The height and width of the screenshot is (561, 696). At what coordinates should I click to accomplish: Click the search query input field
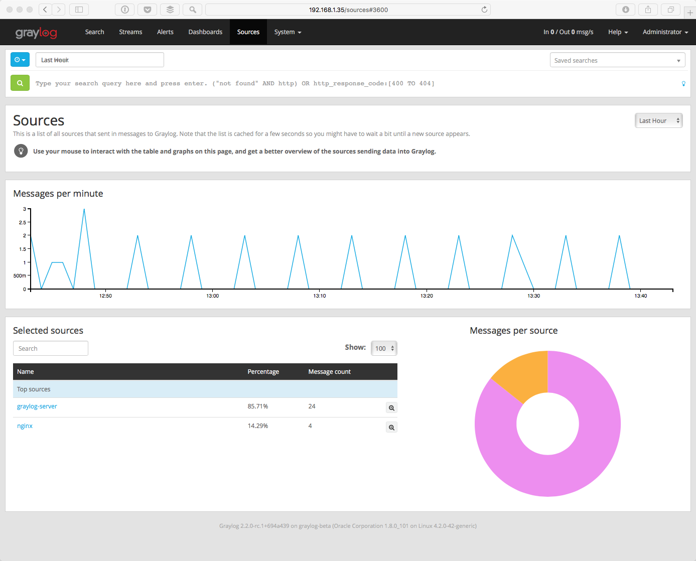tap(355, 83)
